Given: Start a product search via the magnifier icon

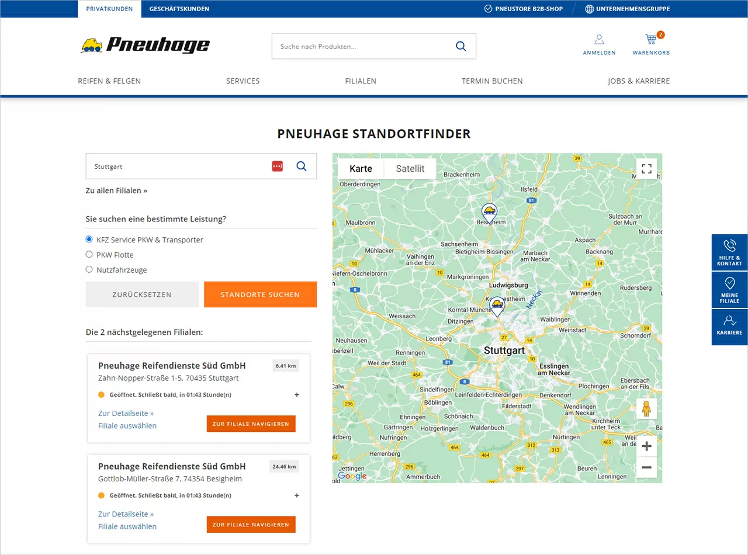Looking at the screenshot, I should click(460, 46).
